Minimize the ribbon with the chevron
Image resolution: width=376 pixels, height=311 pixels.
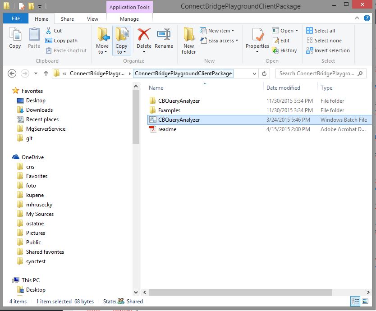click(357, 18)
